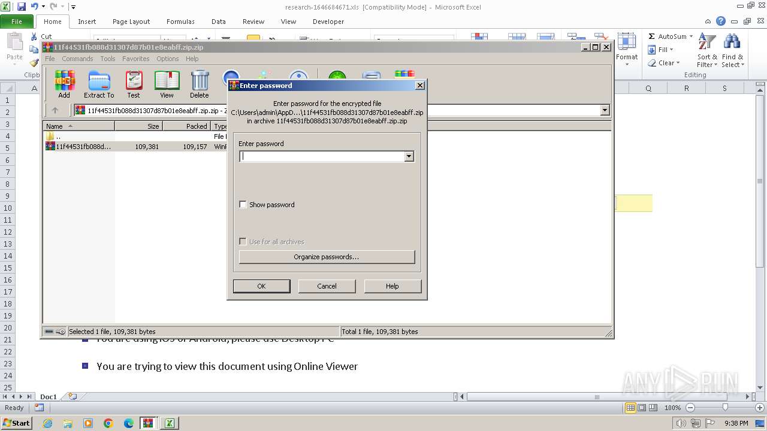
Task: Click the Sort & Filter icon
Action: click(707, 50)
